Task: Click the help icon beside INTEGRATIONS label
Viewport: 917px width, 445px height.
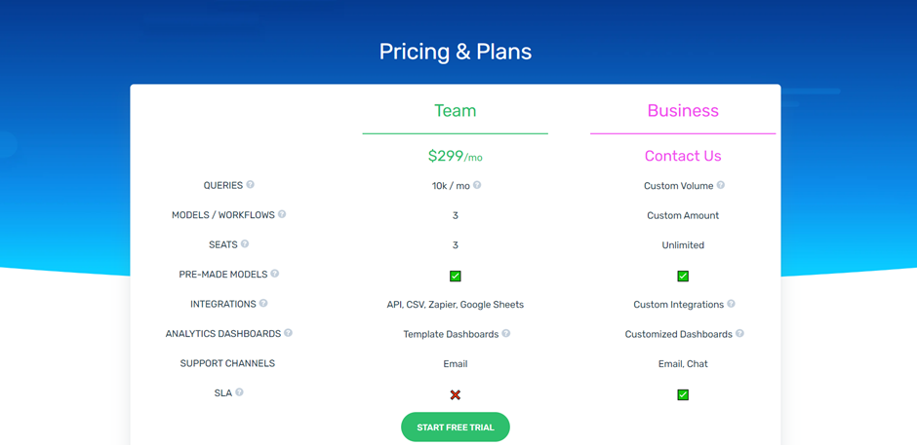Action: pyautogui.click(x=263, y=303)
